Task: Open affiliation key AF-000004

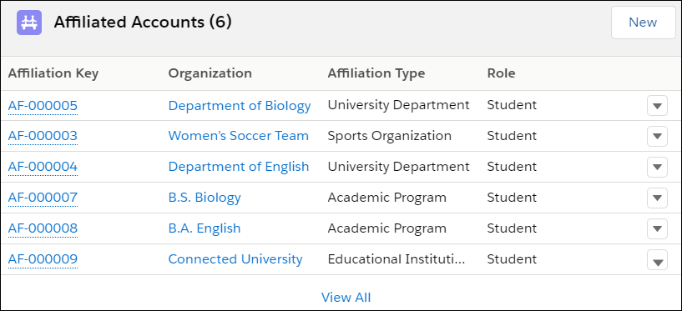Action: pyautogui.click(x=43, y=167)
